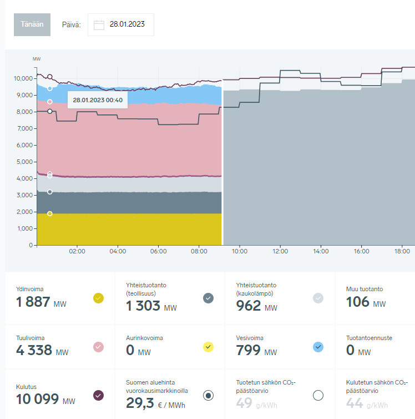Click the yellow nuclear data point on chart
Screen dimensions: 415x419
[50, 213]
